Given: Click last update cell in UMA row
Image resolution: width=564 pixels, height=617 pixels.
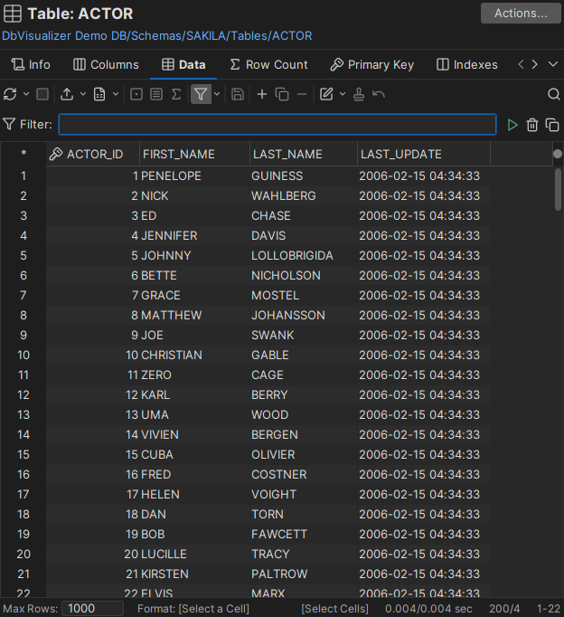Looking at the screenshot, I should click(x=424, y=414).
